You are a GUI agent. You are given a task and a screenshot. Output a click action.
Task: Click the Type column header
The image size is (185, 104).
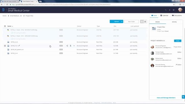click(x=98, y=26)
